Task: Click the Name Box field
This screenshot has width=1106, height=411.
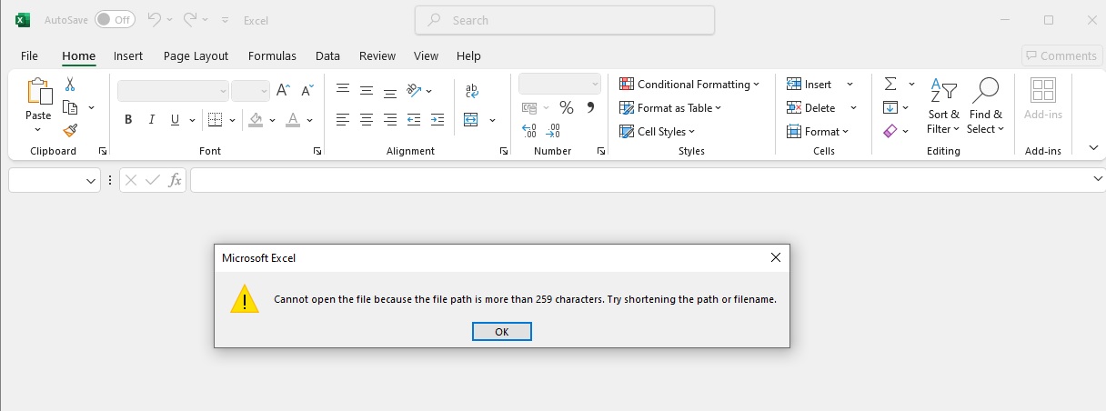Action: [55, 181]
